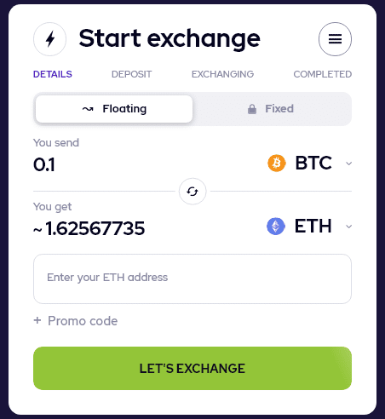Image resolution: width=385 pixels, height=419 pixels.
Task: Click the plus icon beside Promo code
Action: coord(37,320)
